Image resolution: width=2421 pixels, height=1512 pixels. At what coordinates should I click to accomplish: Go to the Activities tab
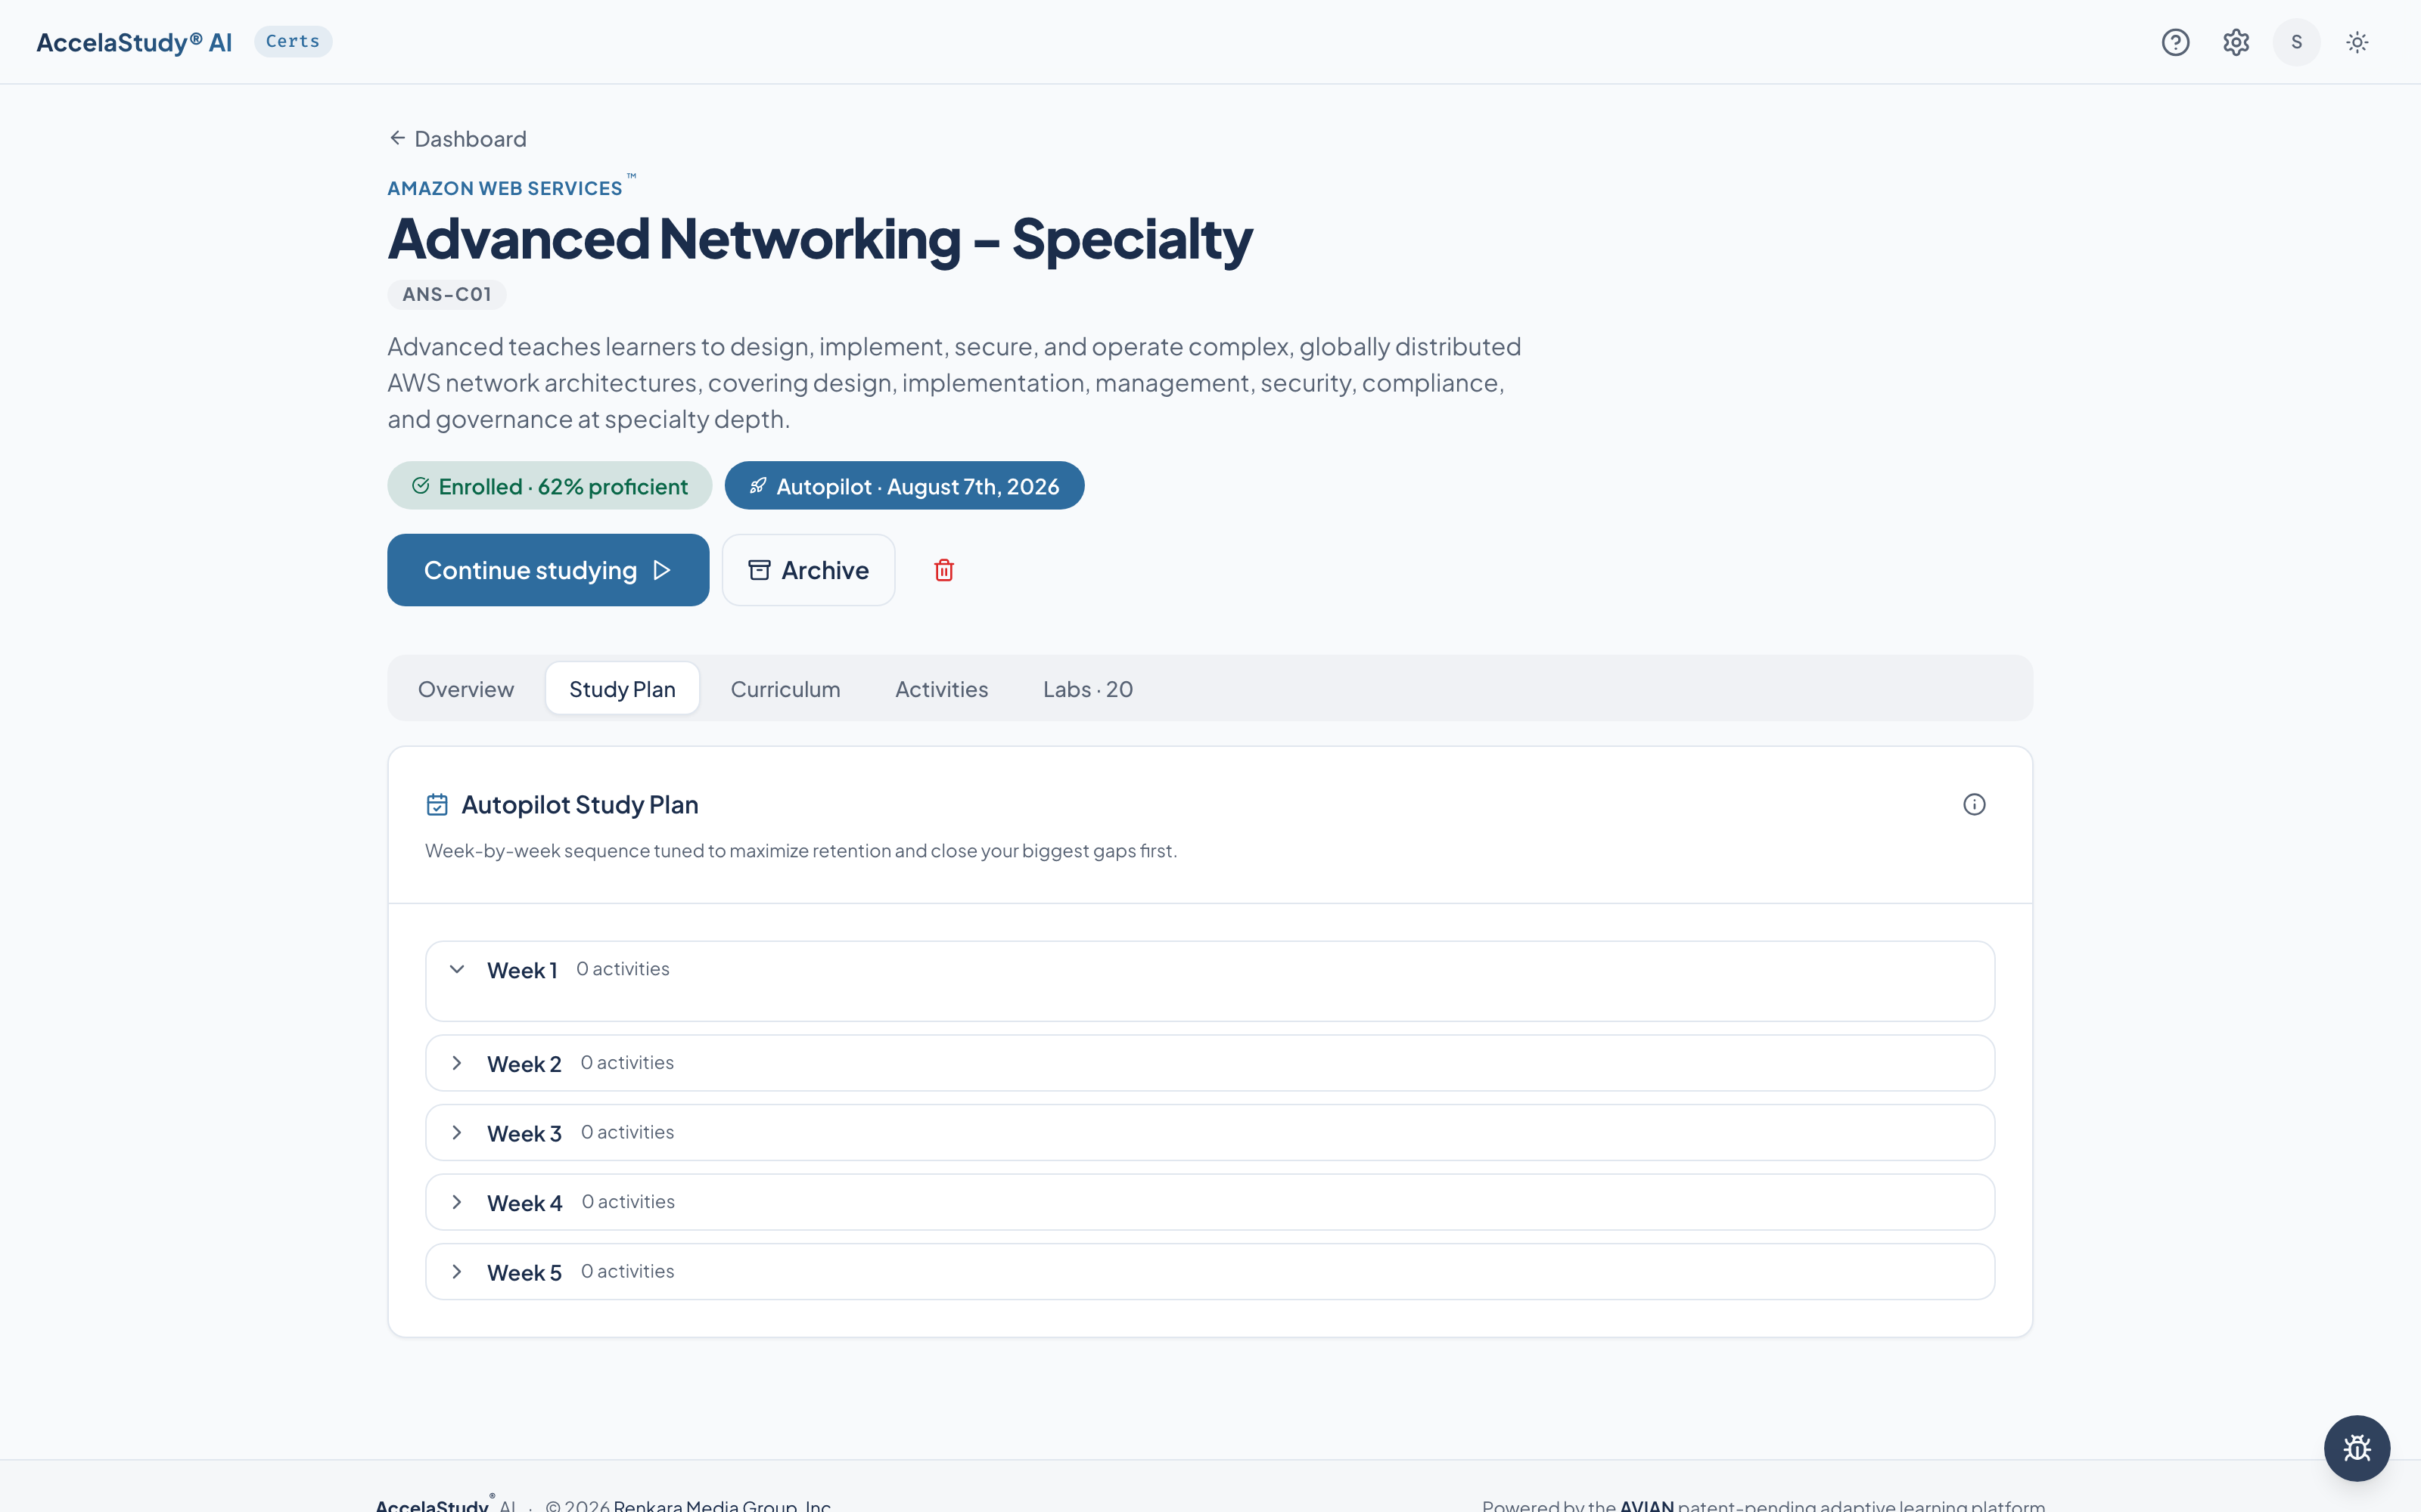[941, 689]
